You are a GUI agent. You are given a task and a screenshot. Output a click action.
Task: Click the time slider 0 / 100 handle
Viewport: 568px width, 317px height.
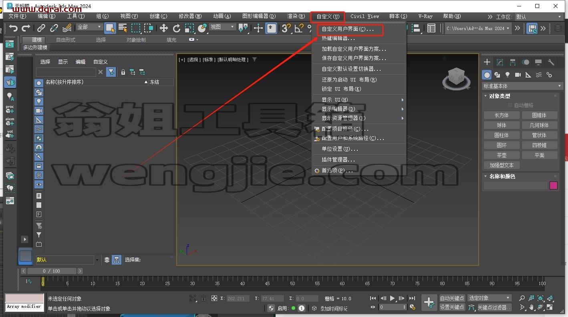point(51,271)
